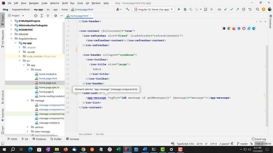Open preview in Opera browser icon
The image size is (273, 153).
pyautogui.click(x=244, y=28)
